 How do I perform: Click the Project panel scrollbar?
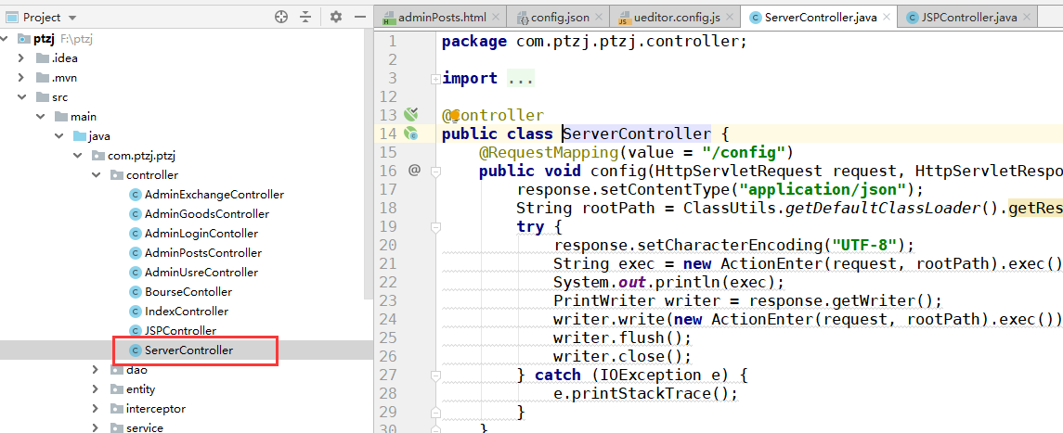pyautogui.click(x=369, y=166)
